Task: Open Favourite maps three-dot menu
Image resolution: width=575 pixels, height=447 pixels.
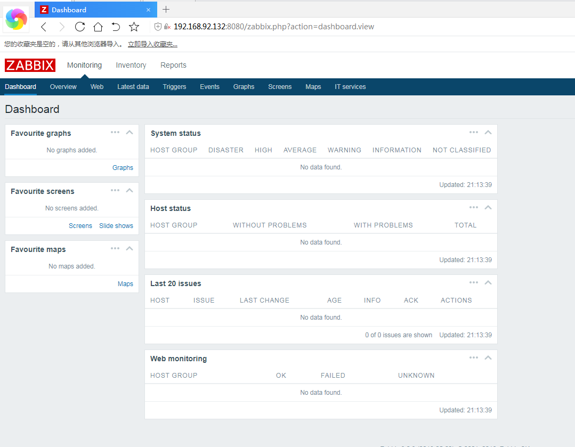Action: point(115,248)
